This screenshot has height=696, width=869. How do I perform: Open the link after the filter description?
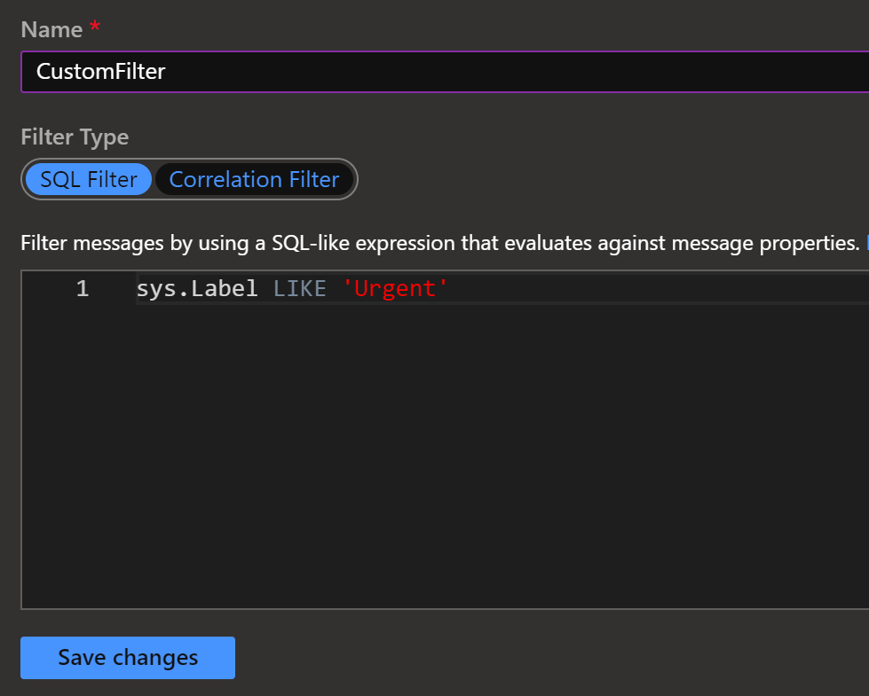[x=867, y=243]
